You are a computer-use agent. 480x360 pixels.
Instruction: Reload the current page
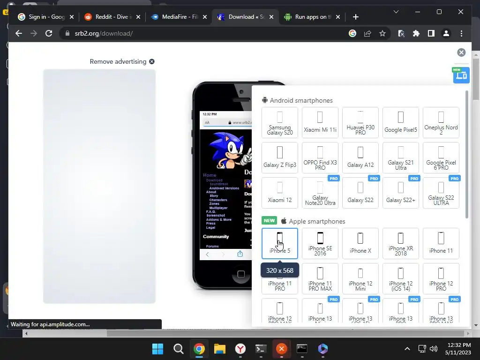(x=49, y=33)
